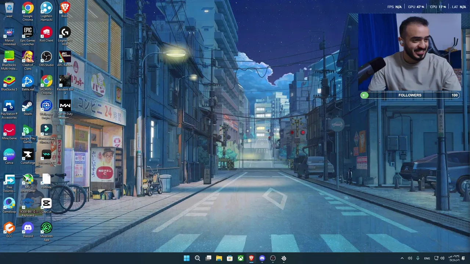Open taskbar Search

(x=197, y=258)
